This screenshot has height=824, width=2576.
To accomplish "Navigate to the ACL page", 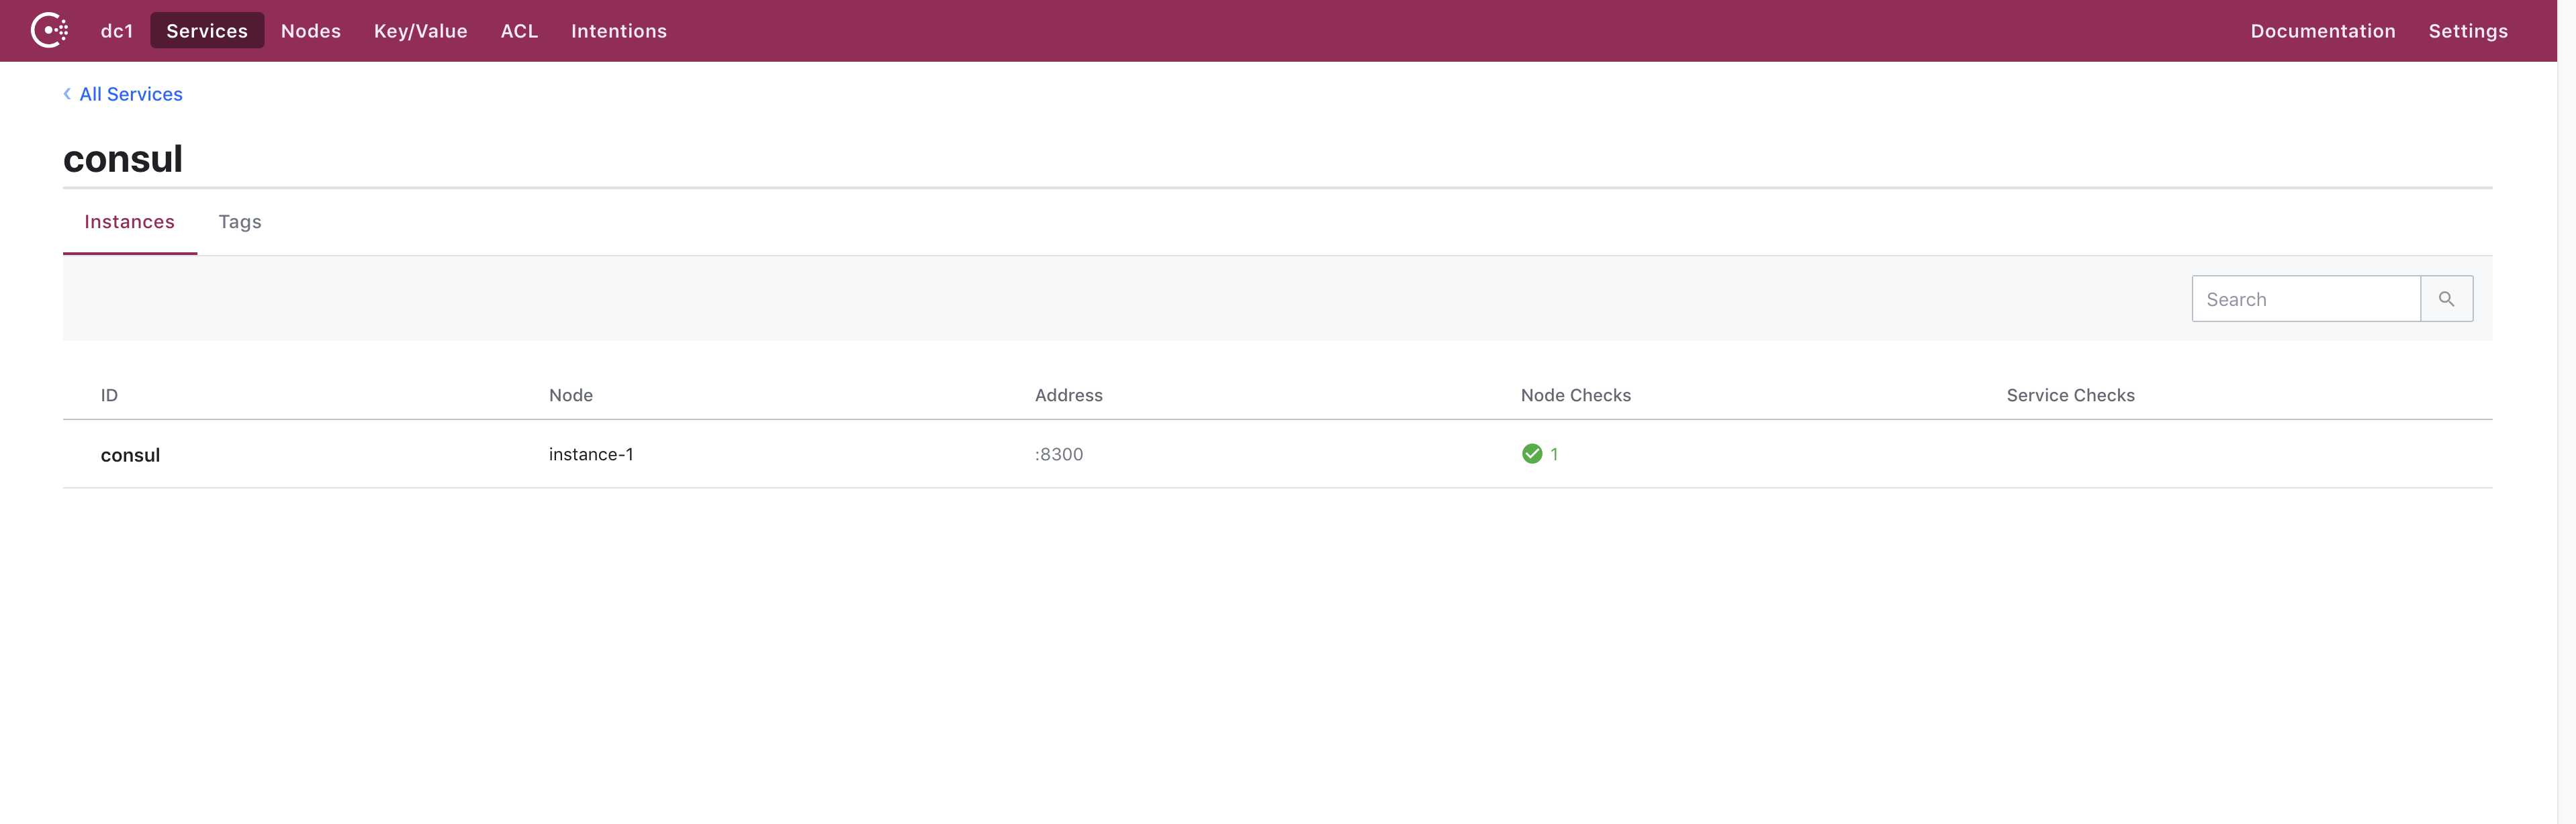I will click(x=519, y=31).
